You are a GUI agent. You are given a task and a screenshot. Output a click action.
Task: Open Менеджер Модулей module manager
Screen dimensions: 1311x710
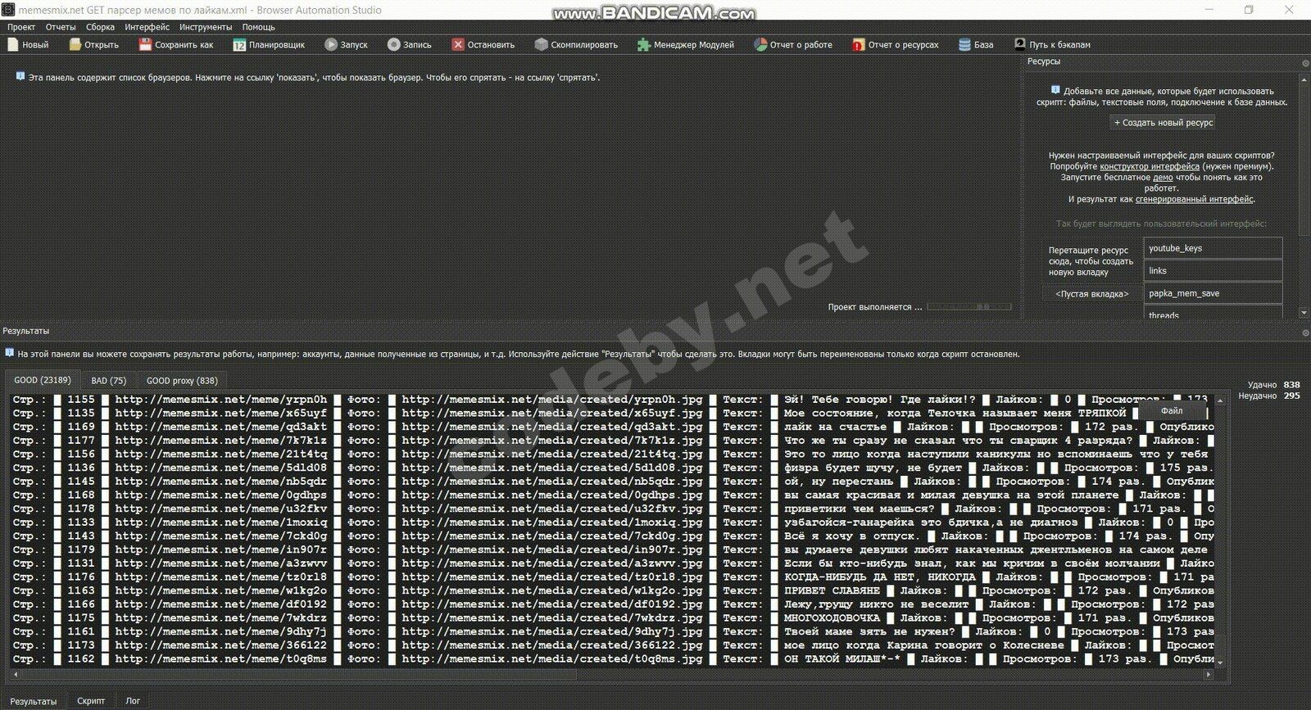pyautogui.click(x=686, y=45)
